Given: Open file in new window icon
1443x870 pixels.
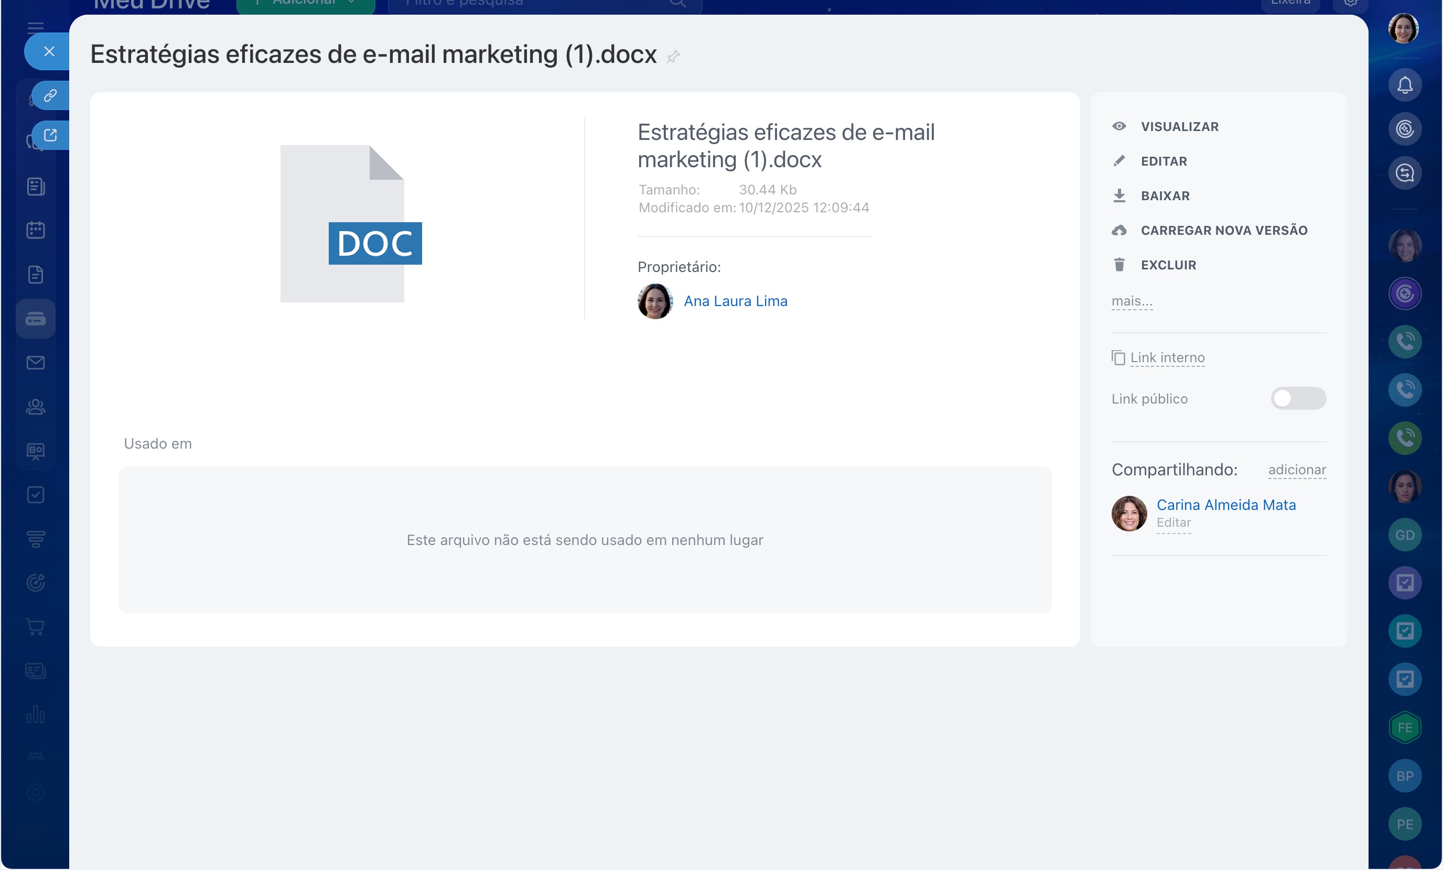Looking at the screenshot, I should (50, 135).
